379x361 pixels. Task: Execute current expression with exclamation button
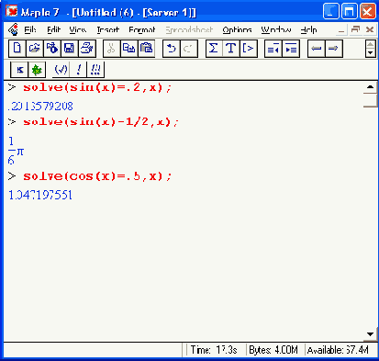pyautogui.click(x=79, y=70)
